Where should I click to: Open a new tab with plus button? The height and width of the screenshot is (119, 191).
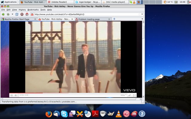click(114, 19)
